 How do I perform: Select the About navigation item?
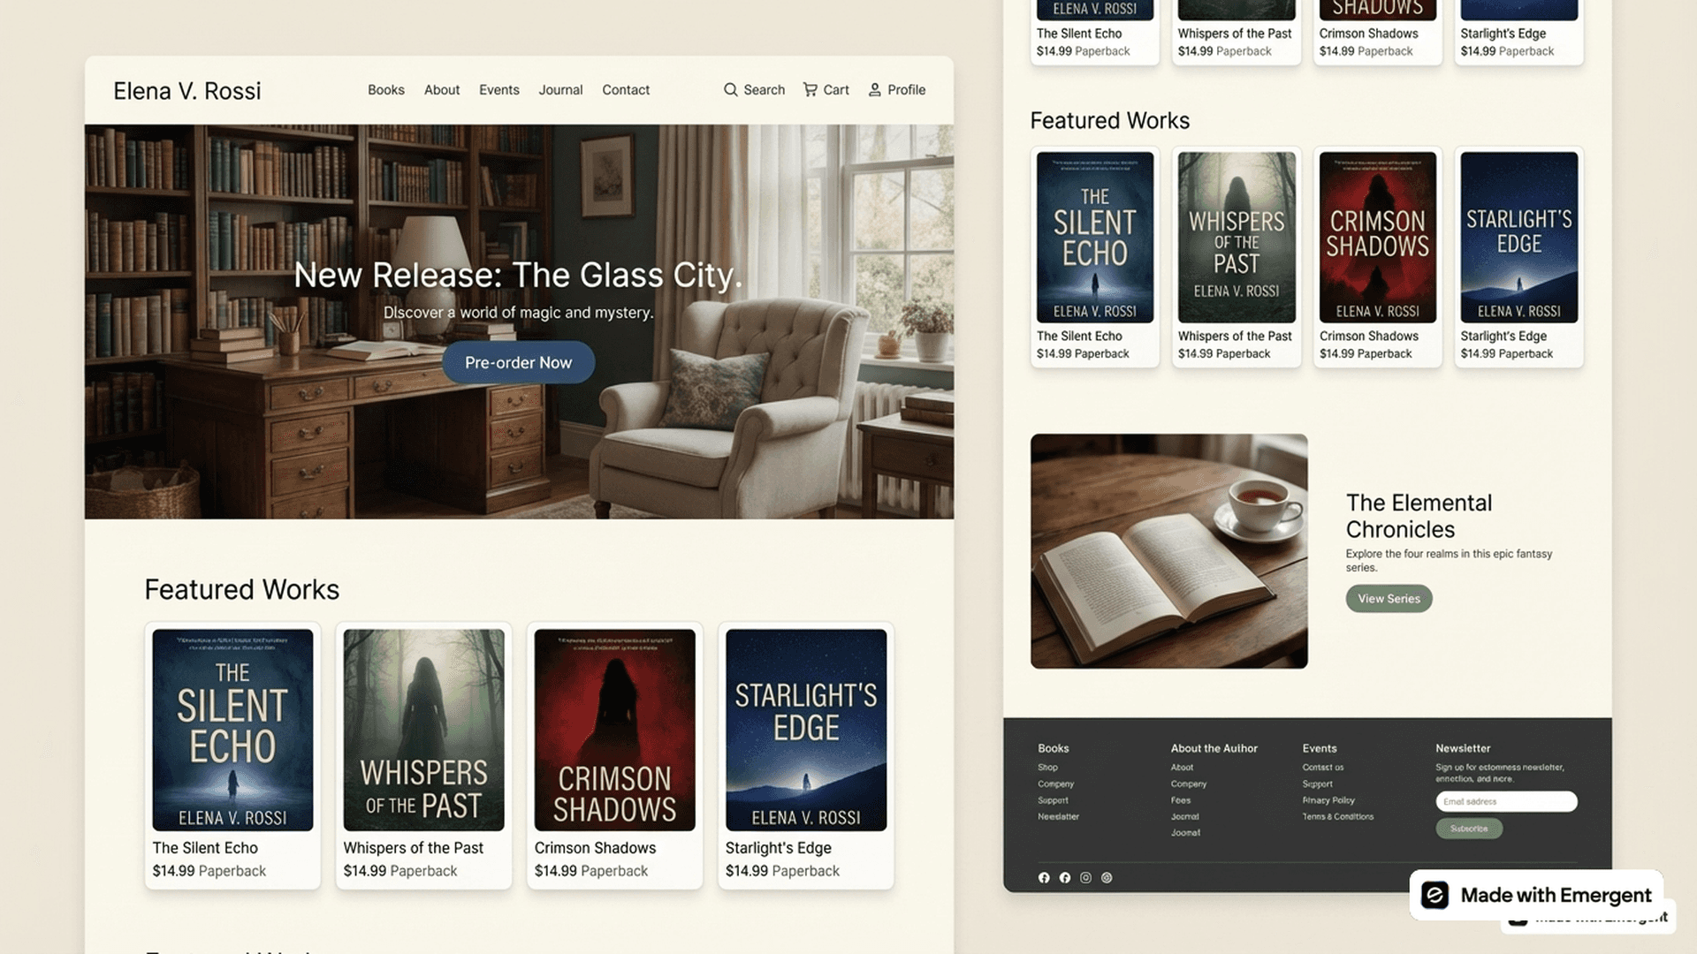click(x=442, y=89)
